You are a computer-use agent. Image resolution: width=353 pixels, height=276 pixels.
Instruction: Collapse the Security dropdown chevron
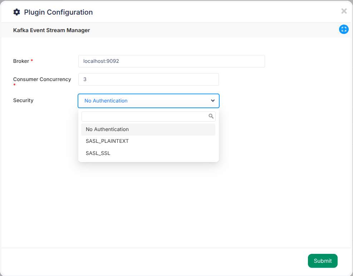pyautogui.click(x=213, y=101)
